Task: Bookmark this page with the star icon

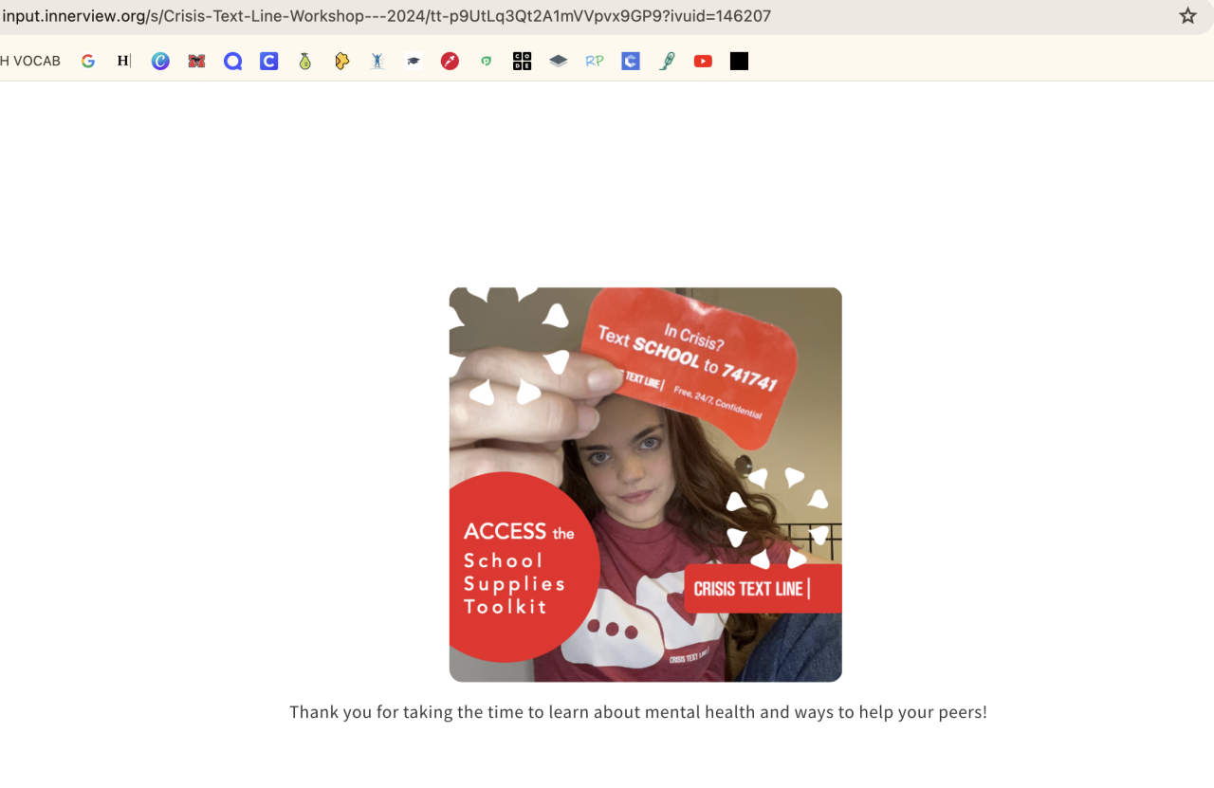Action: coord(1187,16)
